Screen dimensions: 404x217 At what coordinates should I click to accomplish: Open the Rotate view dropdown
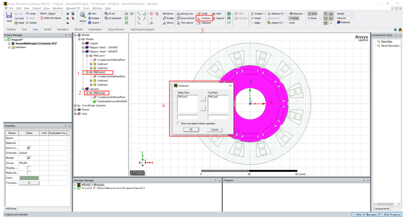(x=100, y=18)
